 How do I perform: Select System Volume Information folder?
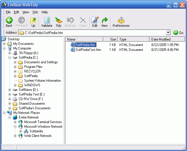(43, 81)
